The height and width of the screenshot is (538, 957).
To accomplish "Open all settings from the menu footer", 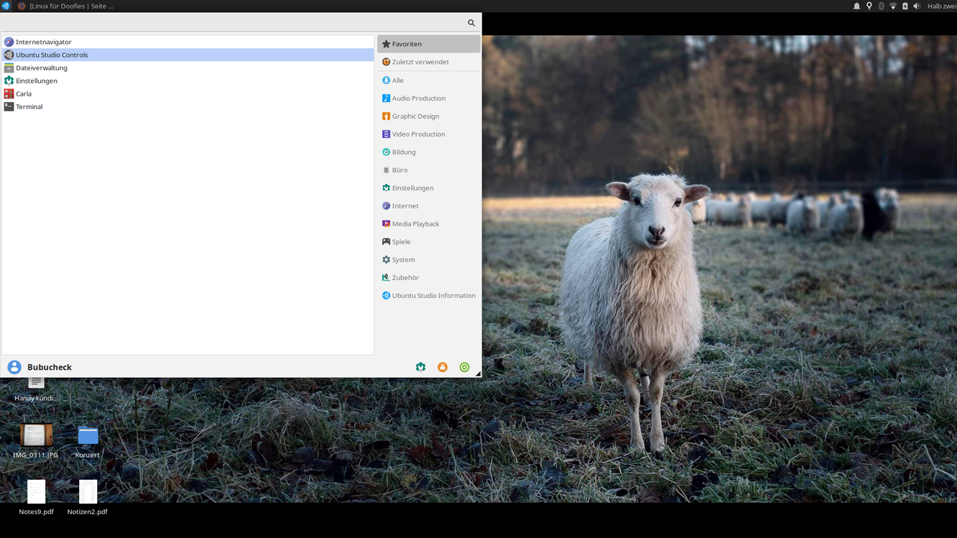I will [x=421, y=367].
